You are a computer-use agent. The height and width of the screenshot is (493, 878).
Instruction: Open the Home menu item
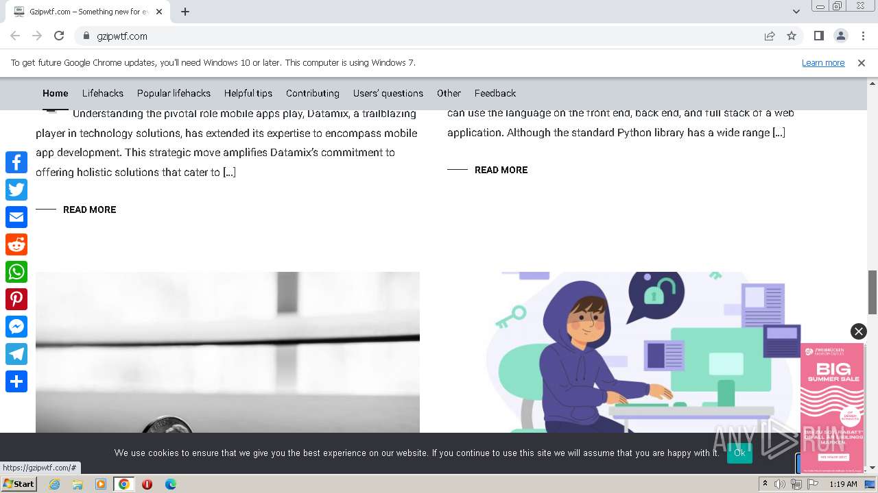[x=56, y=93]
